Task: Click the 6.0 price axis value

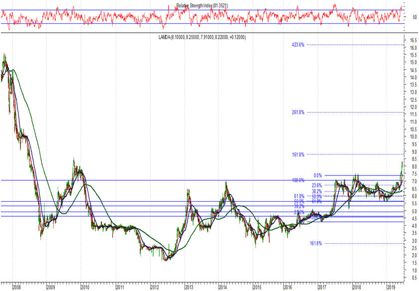Action: pos(414,196)
